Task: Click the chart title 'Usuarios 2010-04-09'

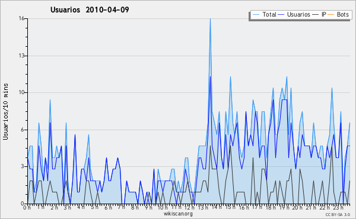Action: (x=90, y=9)
